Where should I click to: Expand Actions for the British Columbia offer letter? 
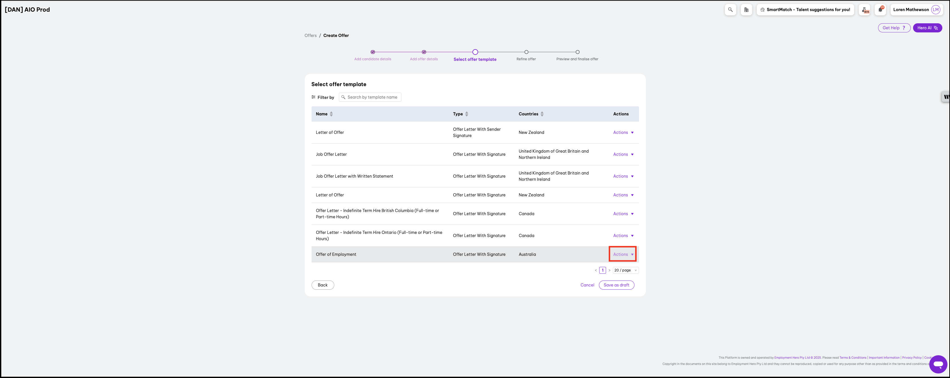tap(623, 214)
